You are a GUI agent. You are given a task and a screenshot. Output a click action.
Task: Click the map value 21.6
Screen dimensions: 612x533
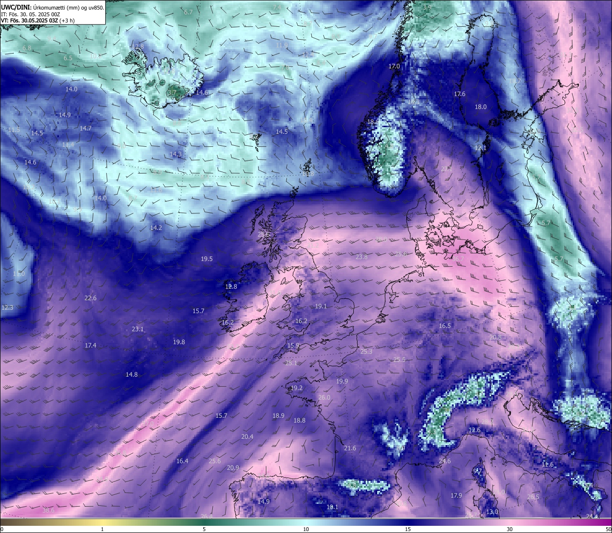point(350,448)
